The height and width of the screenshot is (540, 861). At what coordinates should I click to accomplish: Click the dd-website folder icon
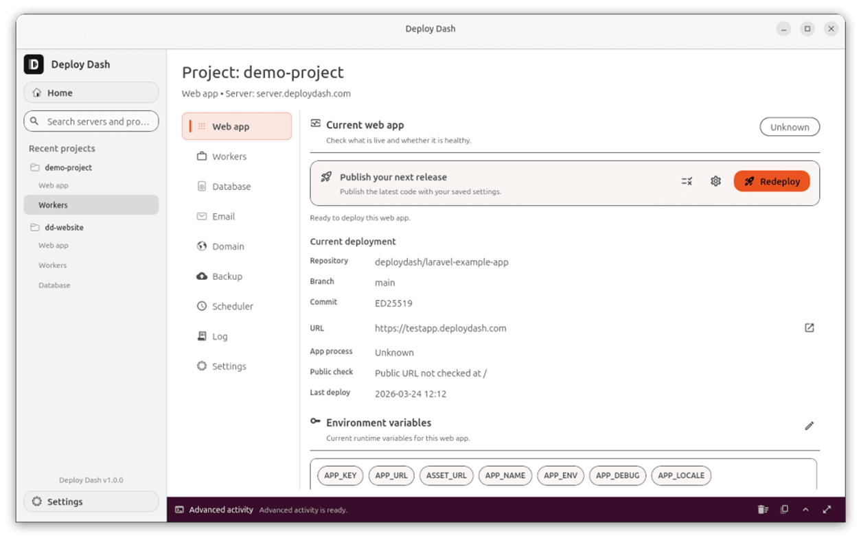click(x=34, y=227)
